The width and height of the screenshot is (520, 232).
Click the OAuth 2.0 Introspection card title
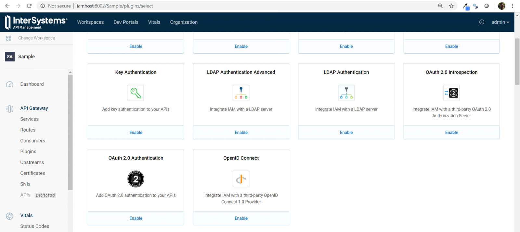[452, 72]
